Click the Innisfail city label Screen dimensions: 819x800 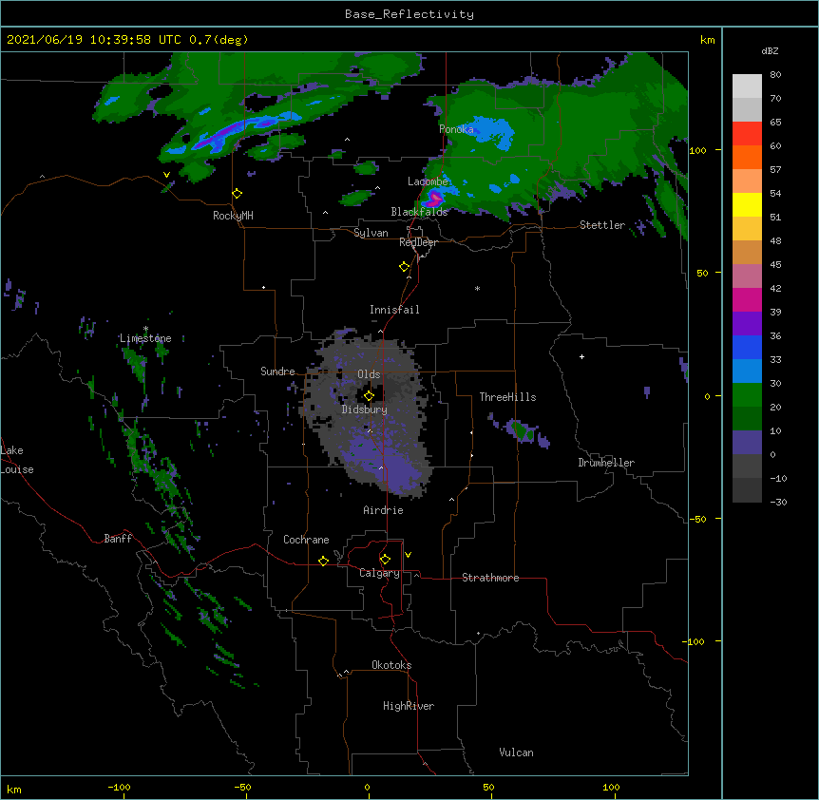click(x=394, y=310)
